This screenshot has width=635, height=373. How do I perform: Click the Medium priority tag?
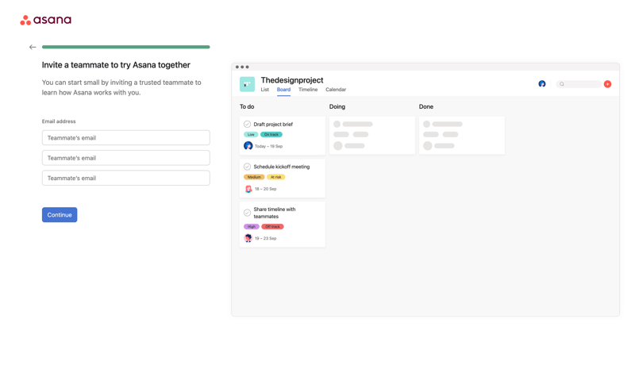click(x=254, y=177)
